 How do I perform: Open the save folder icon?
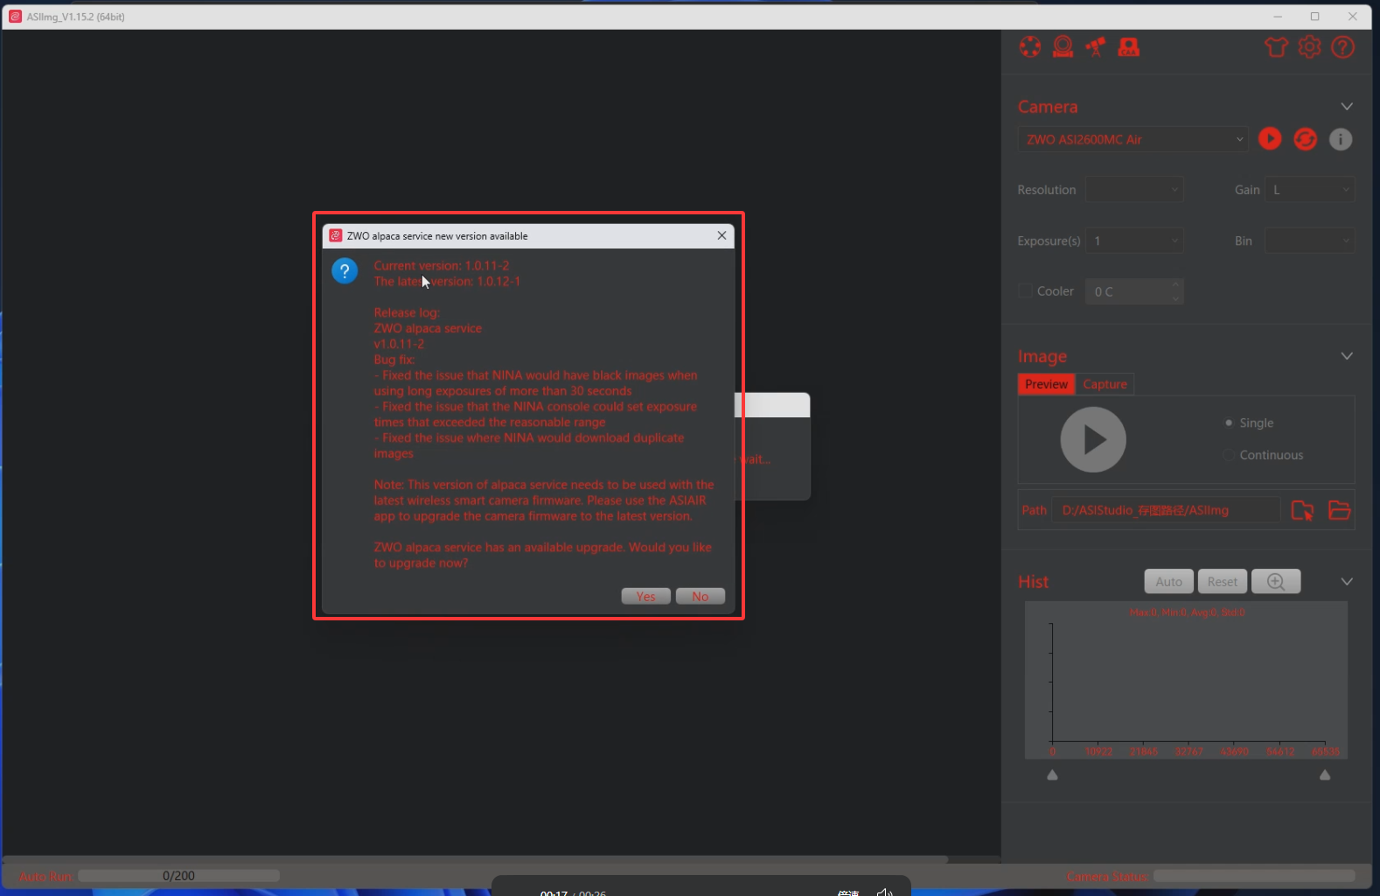[1339, 510]
